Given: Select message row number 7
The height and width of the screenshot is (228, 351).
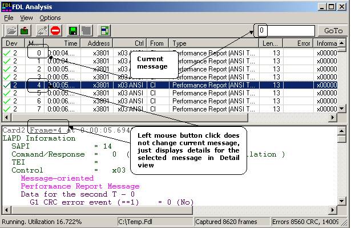Looking at the screenshot, I should coord(170,109).
